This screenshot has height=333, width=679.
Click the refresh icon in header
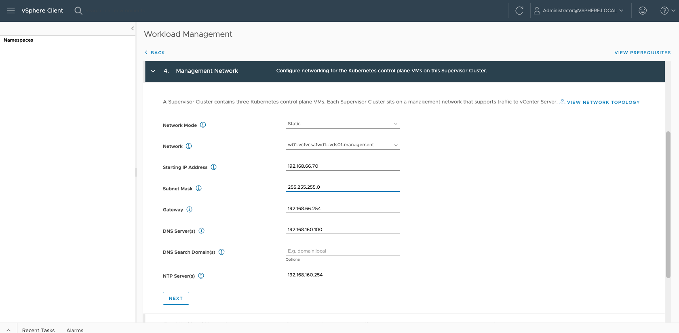(x=519, y=11)
